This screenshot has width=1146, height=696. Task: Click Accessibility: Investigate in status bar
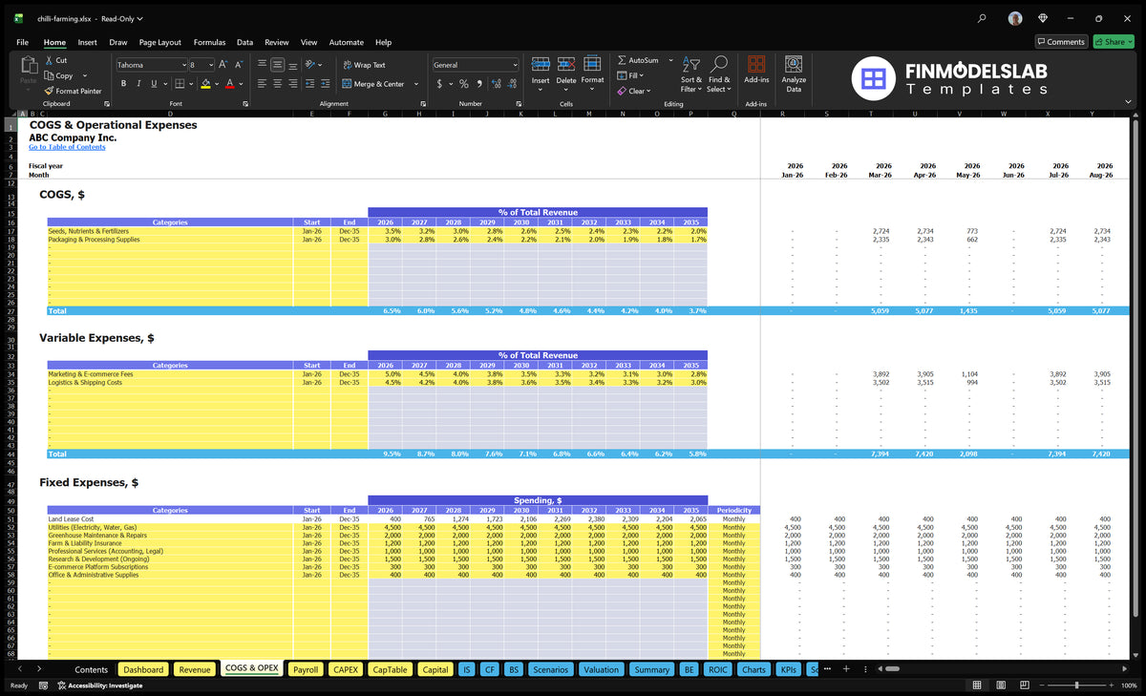[99, 685]
